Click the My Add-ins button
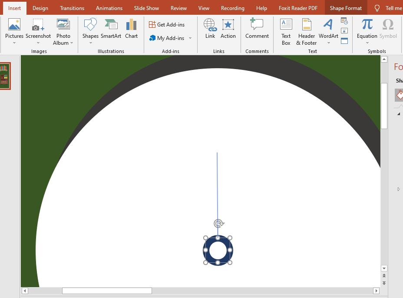This screenshot has width=403, height=298. point(167,38)
